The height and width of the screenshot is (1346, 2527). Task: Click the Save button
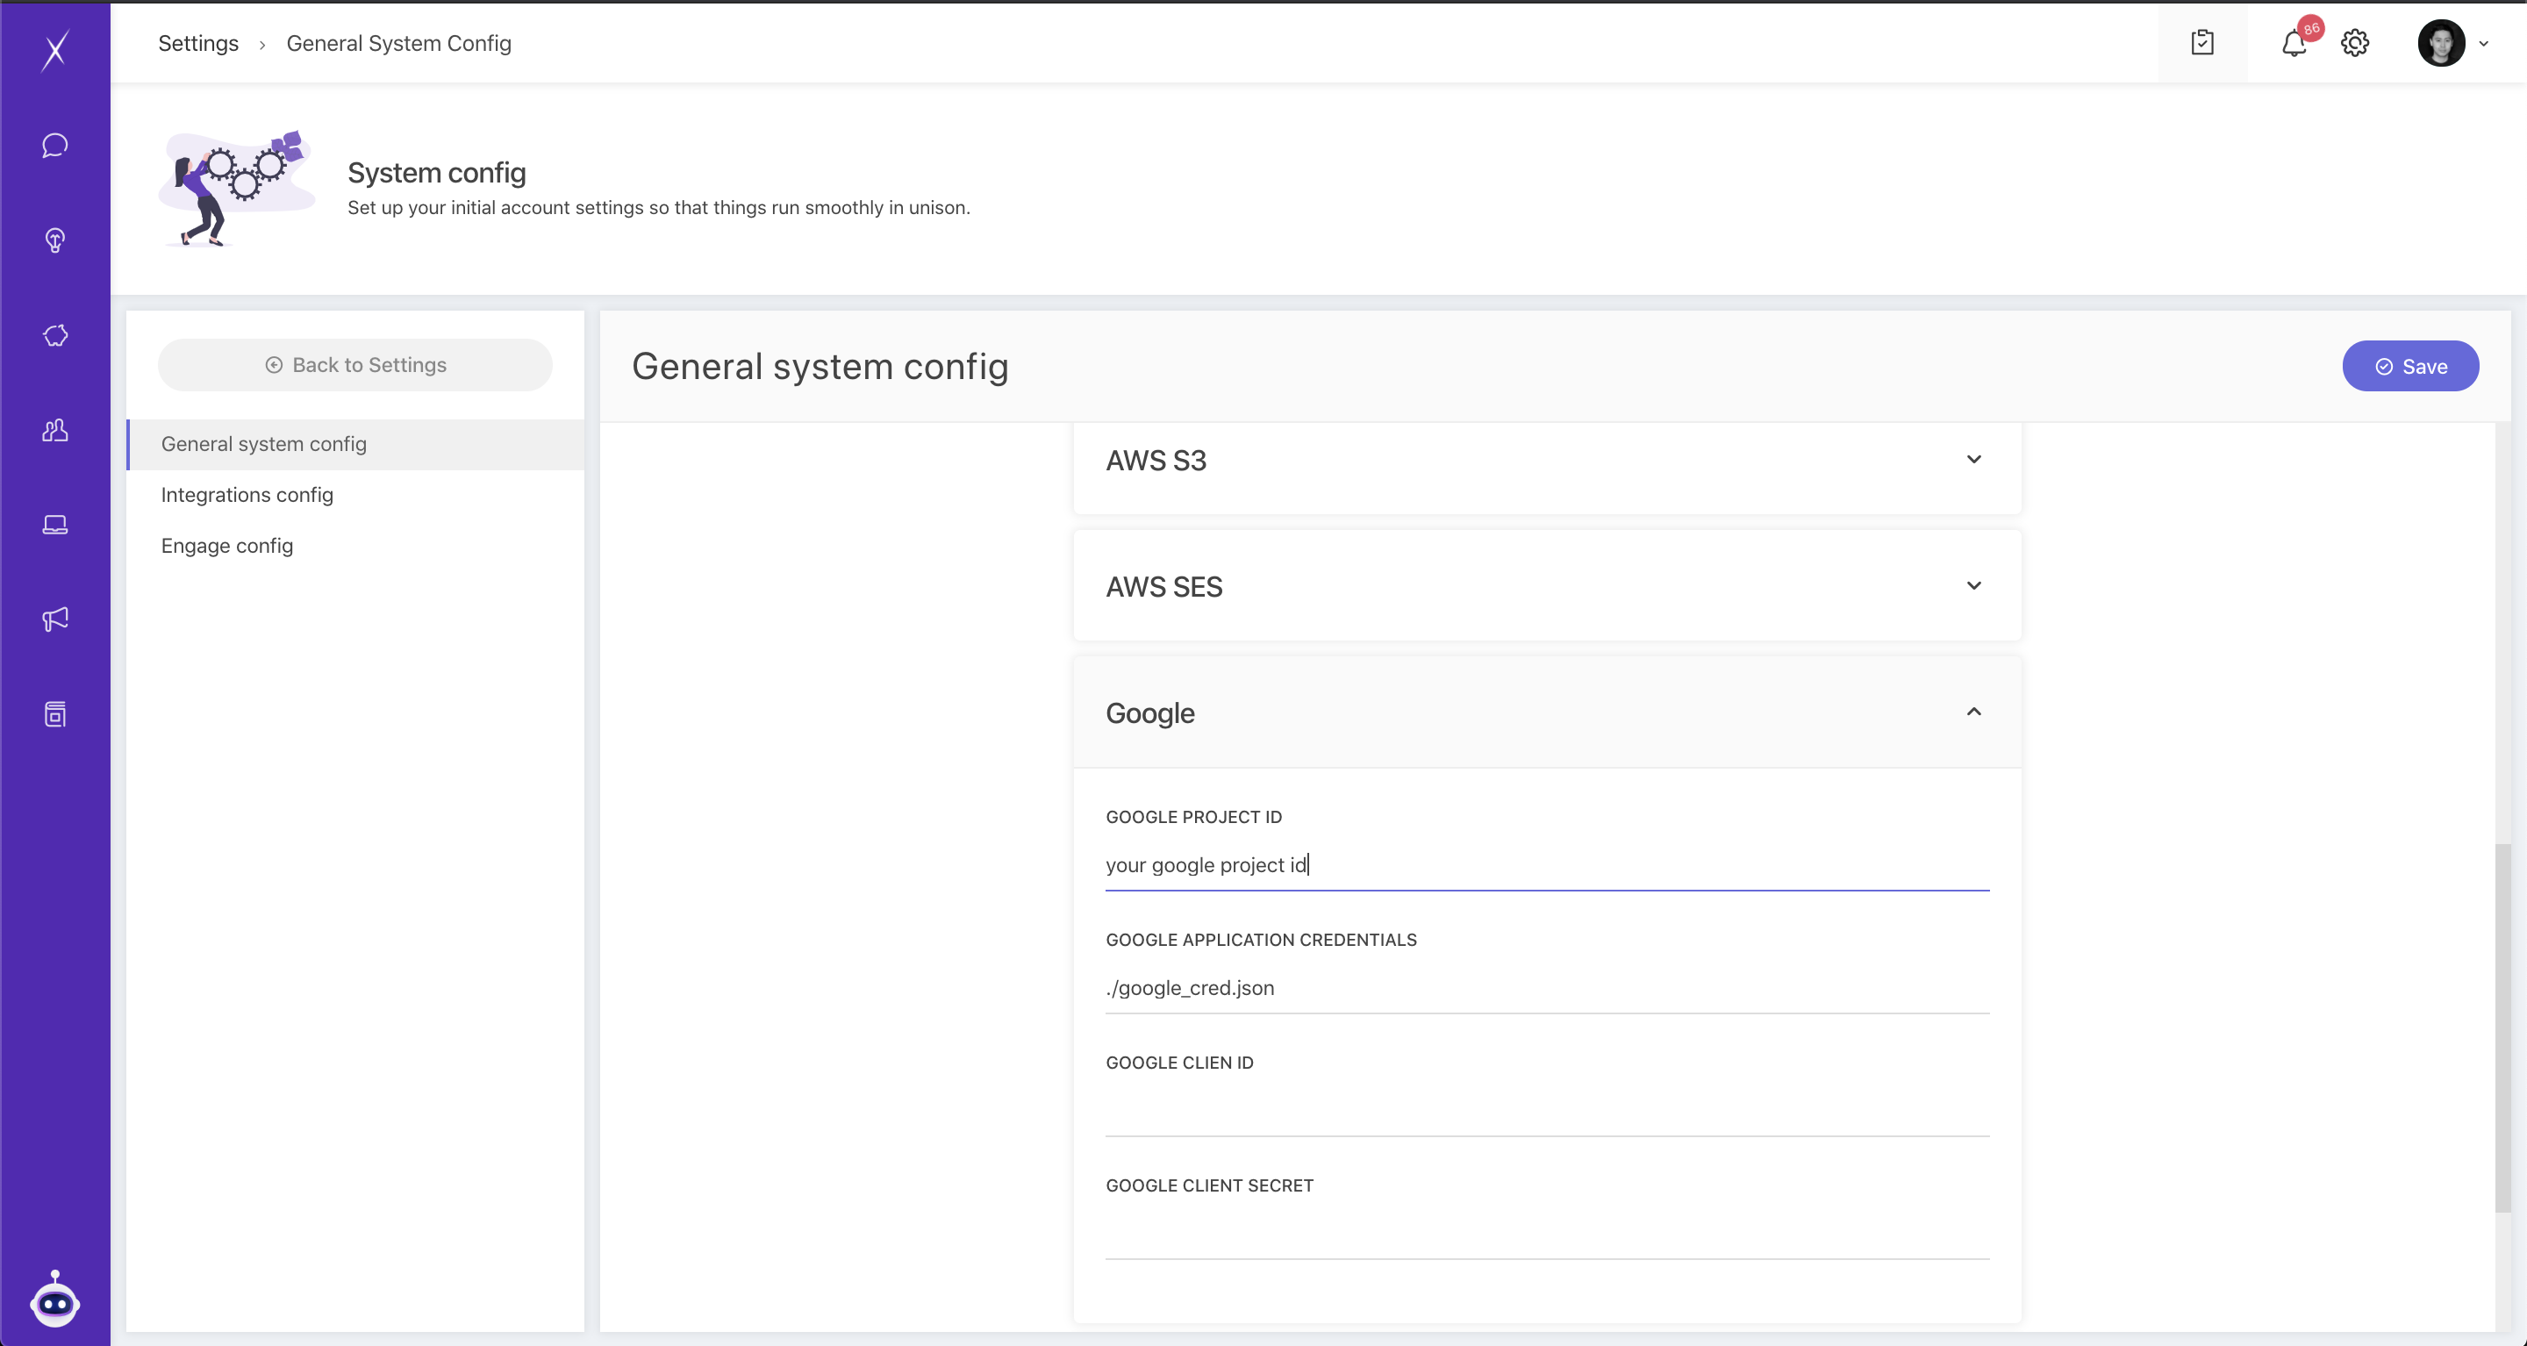2410,366
